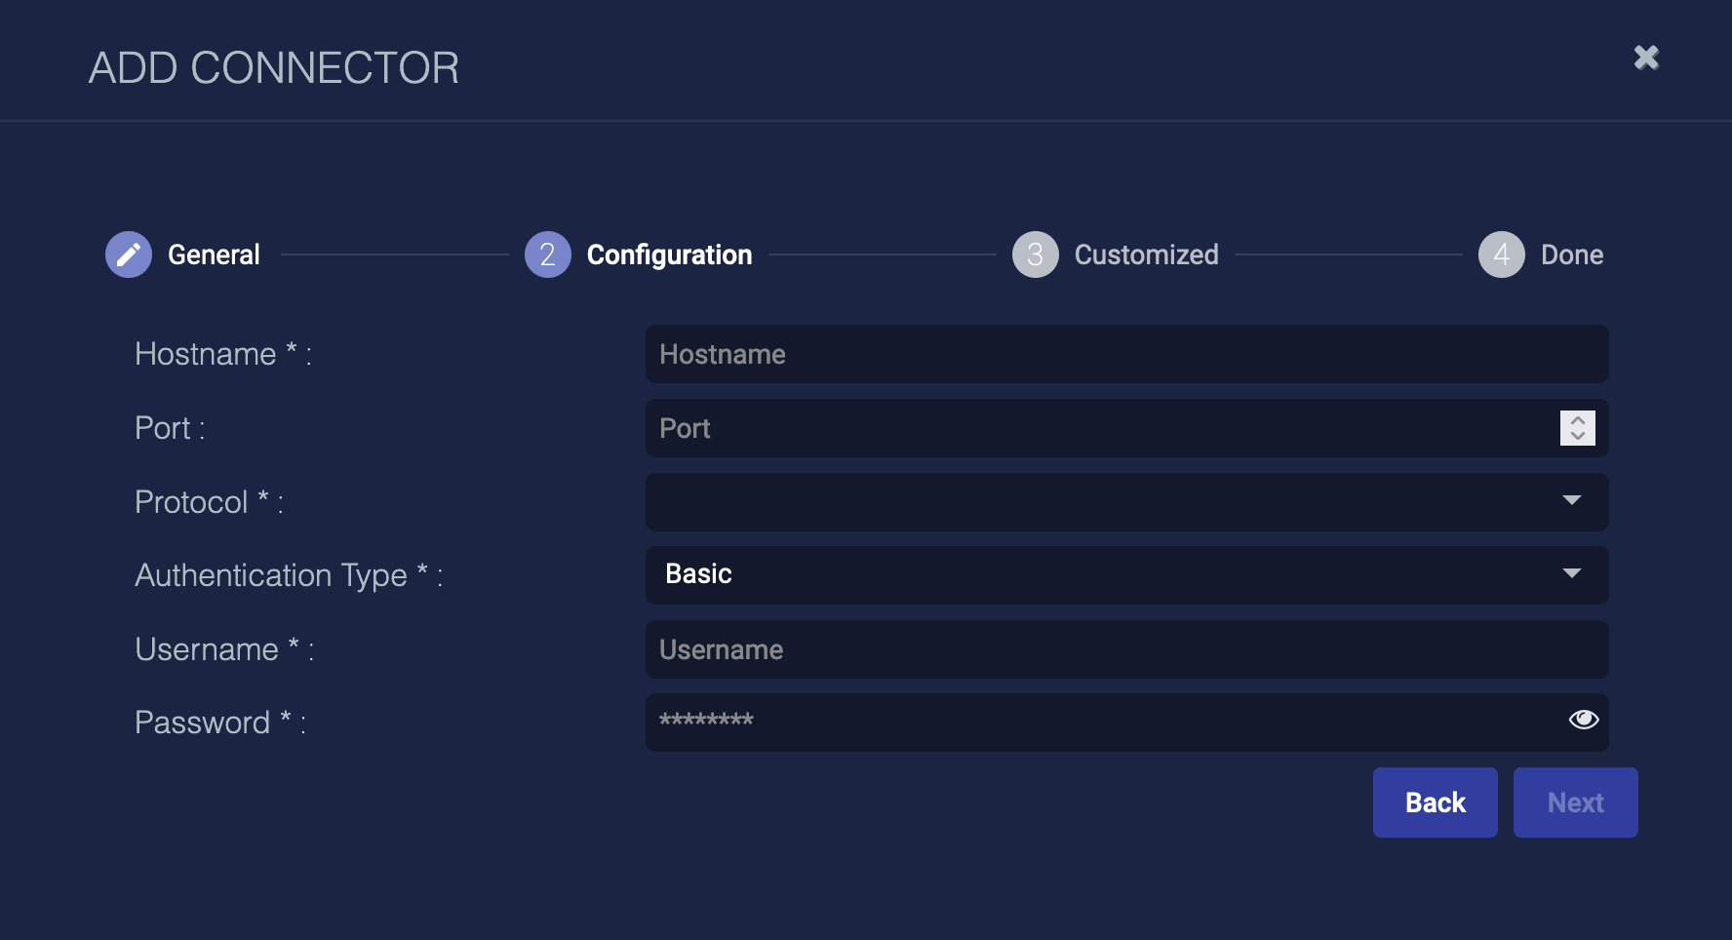
Task: Click the Configuration step number 2 circle
Action: 548,255
